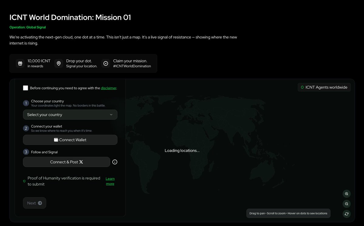This screenshot has height=226, width=364.
Task: Click the Connect & Post X button
Action: (66, 162)
